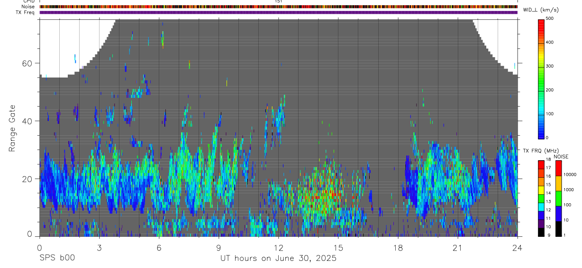Viewport: 582px width, 268px height.
Task: Click the '16' label on TX FRQ scale
Action: tap(549, 176)
